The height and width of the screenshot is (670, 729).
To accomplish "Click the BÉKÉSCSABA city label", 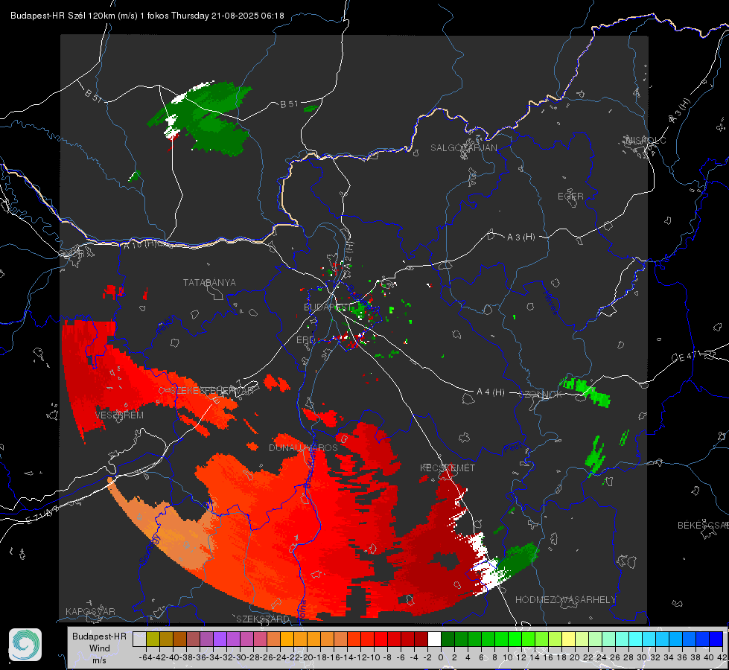I will pyautogui.click(x=703, y=526).
